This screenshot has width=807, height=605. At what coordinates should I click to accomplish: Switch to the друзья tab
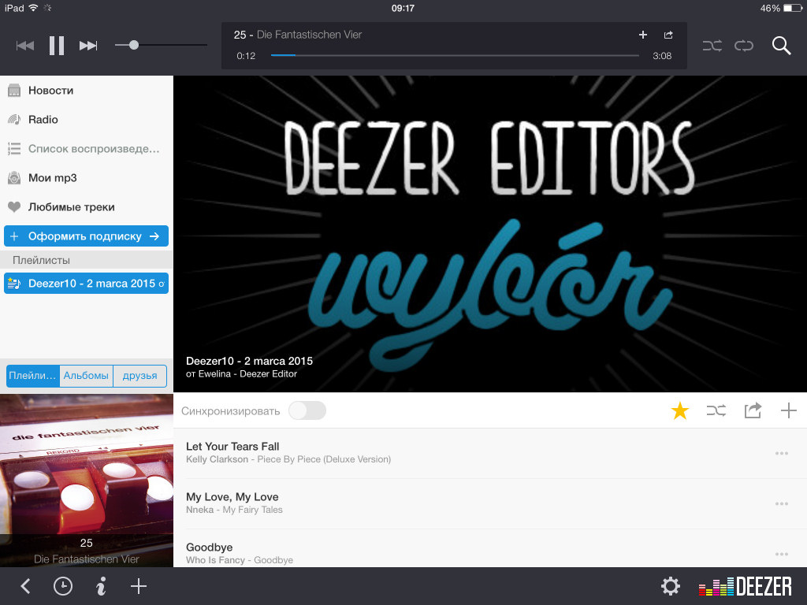click(x=139, y=376)
